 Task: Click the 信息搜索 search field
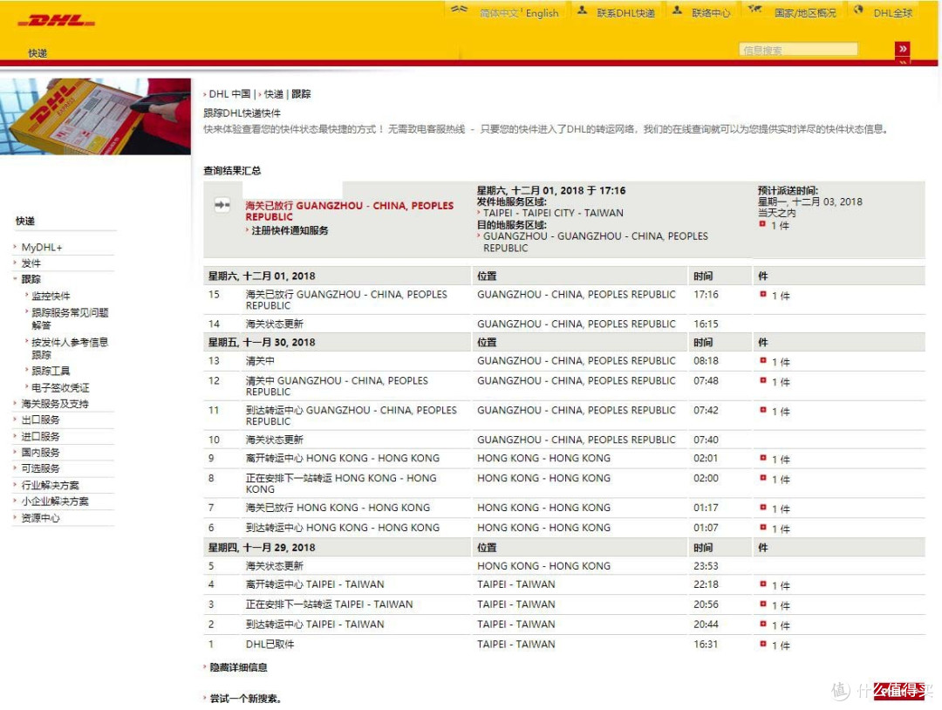click(798, 49)
